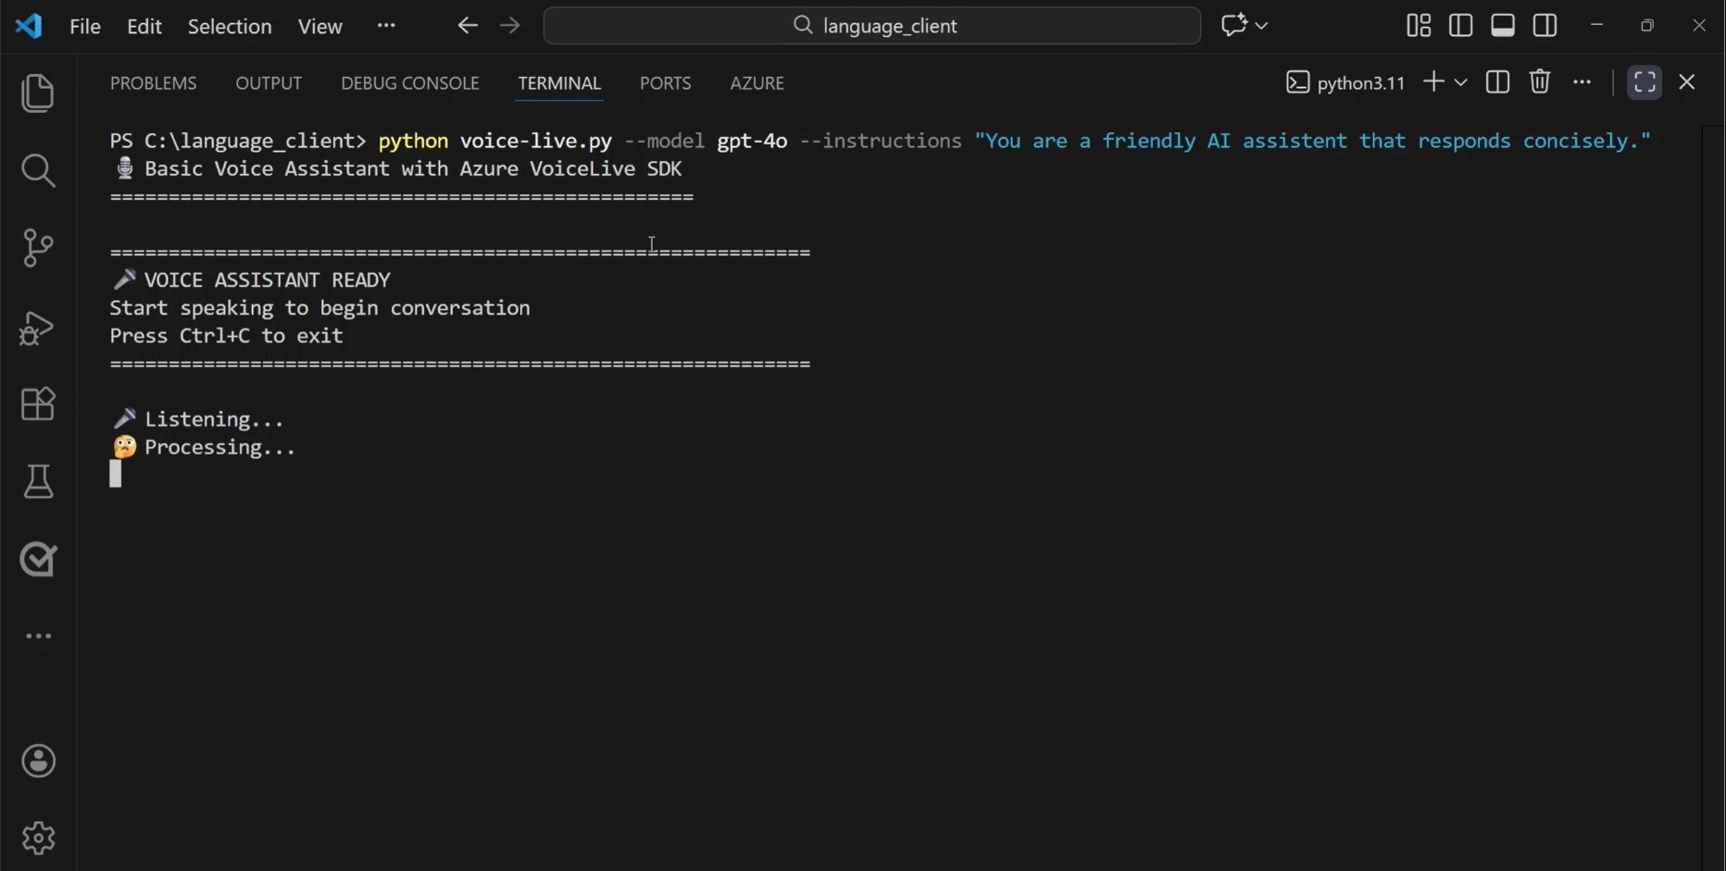Switch to the PROBLEMS tab

click(x=154, y=83)
